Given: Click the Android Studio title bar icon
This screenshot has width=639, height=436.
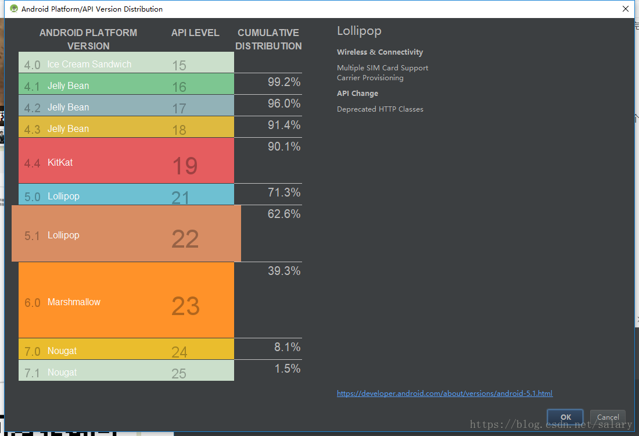Looking at the screenshot, I should (x=14, y=9).
